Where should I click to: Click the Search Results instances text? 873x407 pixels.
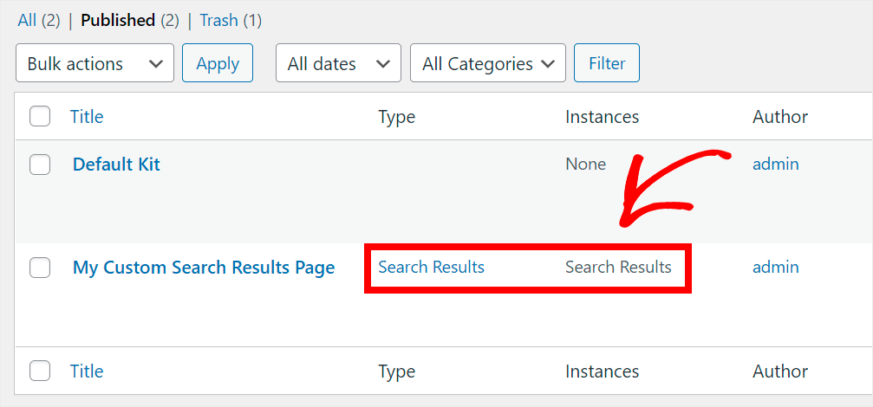[618, 268]
